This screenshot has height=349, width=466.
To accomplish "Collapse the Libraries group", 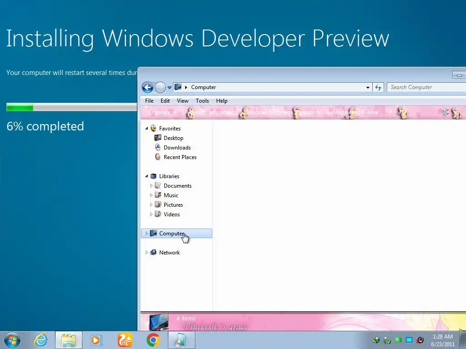I will pos(147,176).
